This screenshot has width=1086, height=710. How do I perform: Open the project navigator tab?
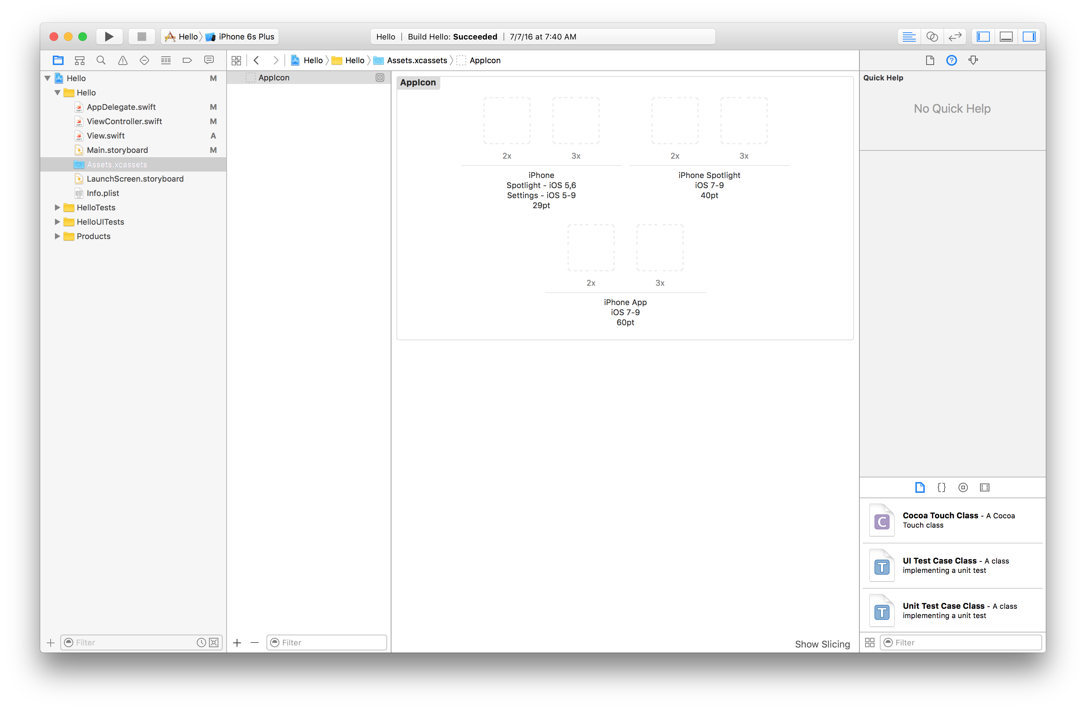58,60
